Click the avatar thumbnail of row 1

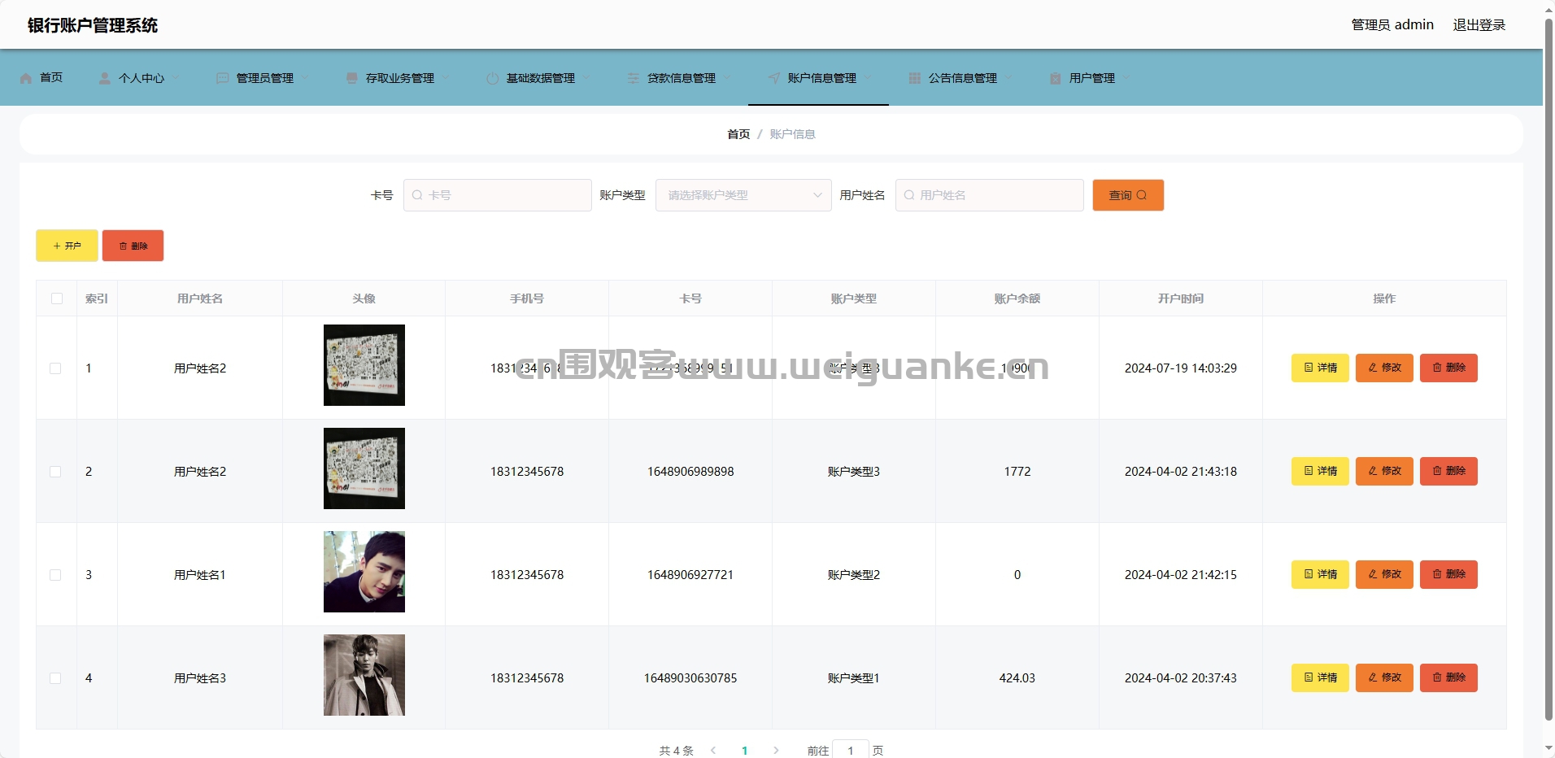pos(364,365)
